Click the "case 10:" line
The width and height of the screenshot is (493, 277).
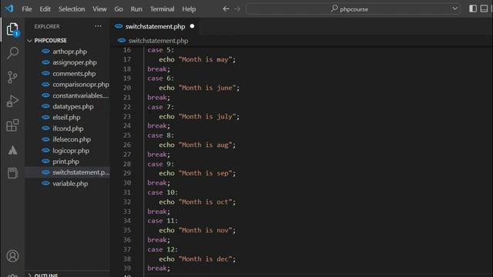163,192
